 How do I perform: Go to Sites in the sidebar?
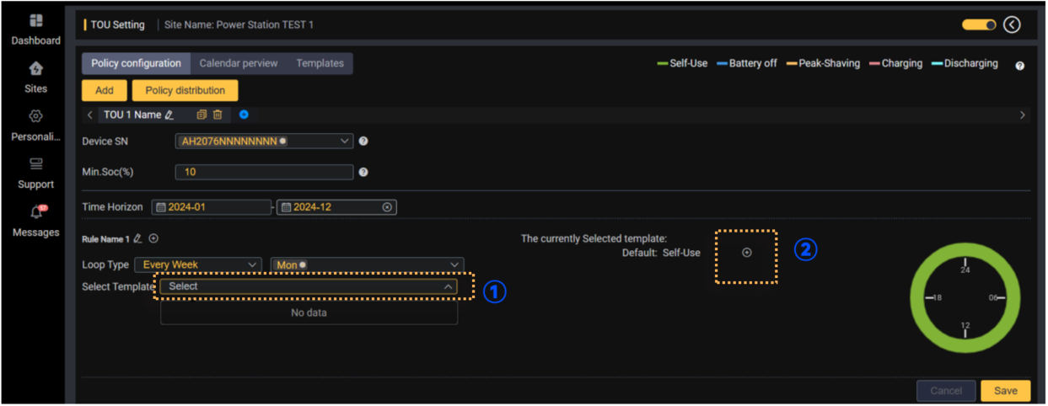click(35, 77)
